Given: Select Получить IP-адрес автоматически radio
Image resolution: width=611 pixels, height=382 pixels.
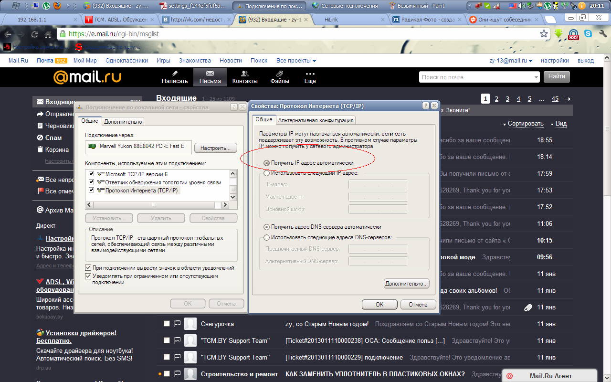Looking at the screenshot, I should [x=266, y=163].
